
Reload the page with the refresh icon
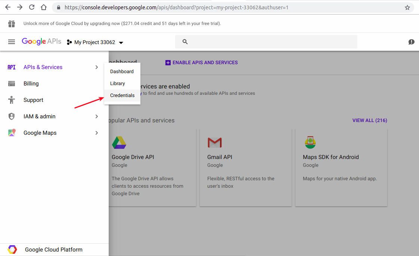click(32, 7)
